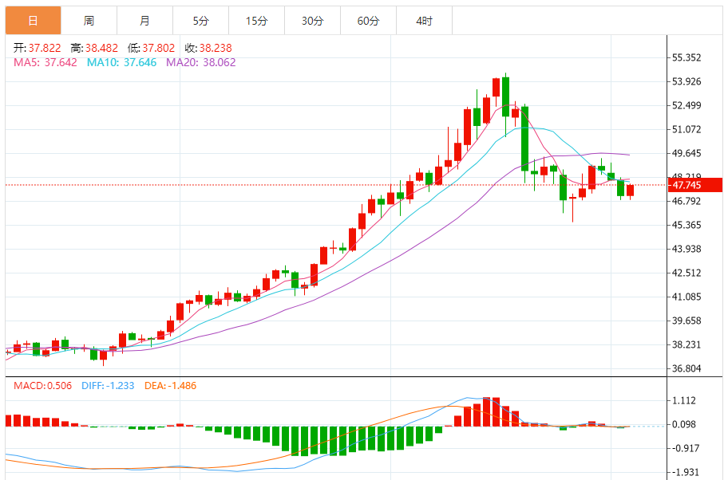Image resolution: width=728 pixels, height=480 pixels.
Task: Show the 60分 chart tab
Action: tap(368, 21)
